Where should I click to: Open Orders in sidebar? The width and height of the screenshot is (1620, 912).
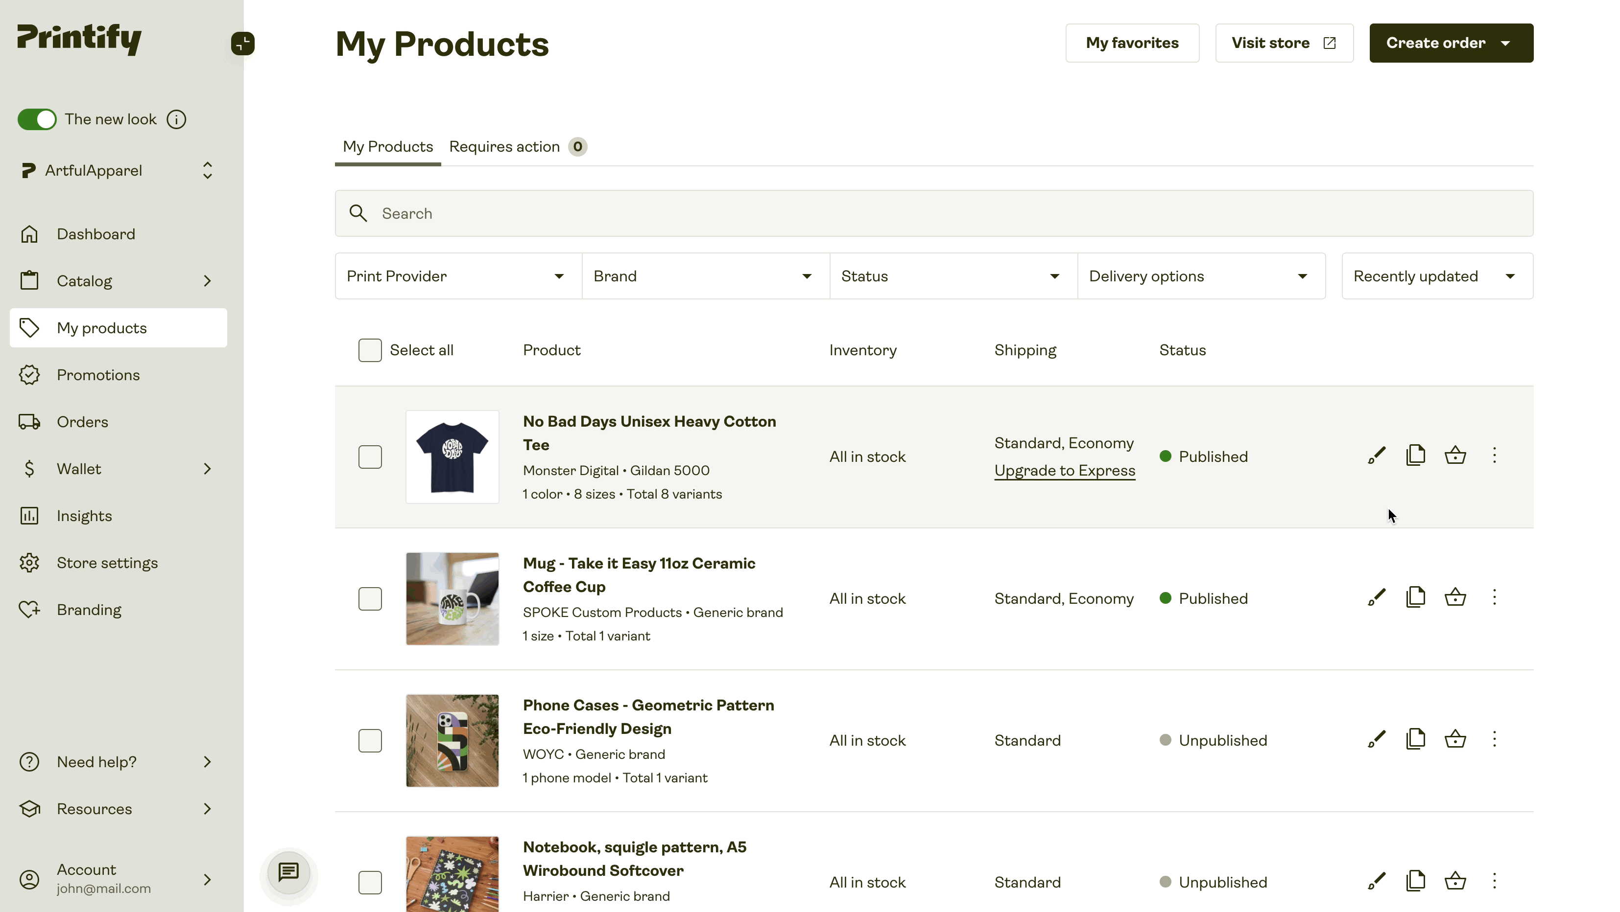[118, 422]
